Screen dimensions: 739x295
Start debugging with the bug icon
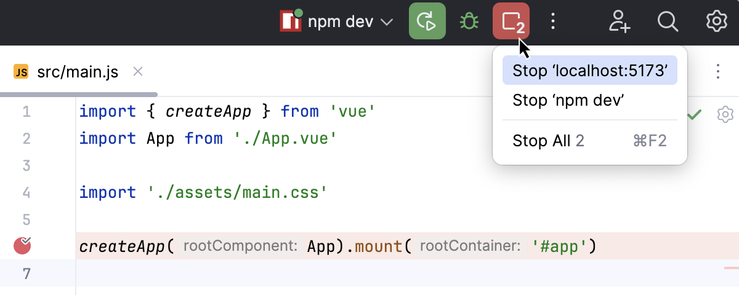click(469, 22)
